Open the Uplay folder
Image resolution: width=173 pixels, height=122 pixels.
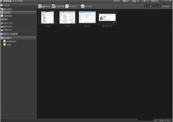pos(8,45)
